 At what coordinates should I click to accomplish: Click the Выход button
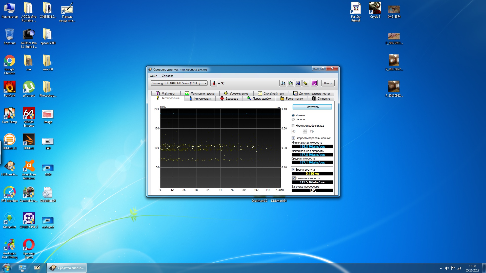click(328, 83)
